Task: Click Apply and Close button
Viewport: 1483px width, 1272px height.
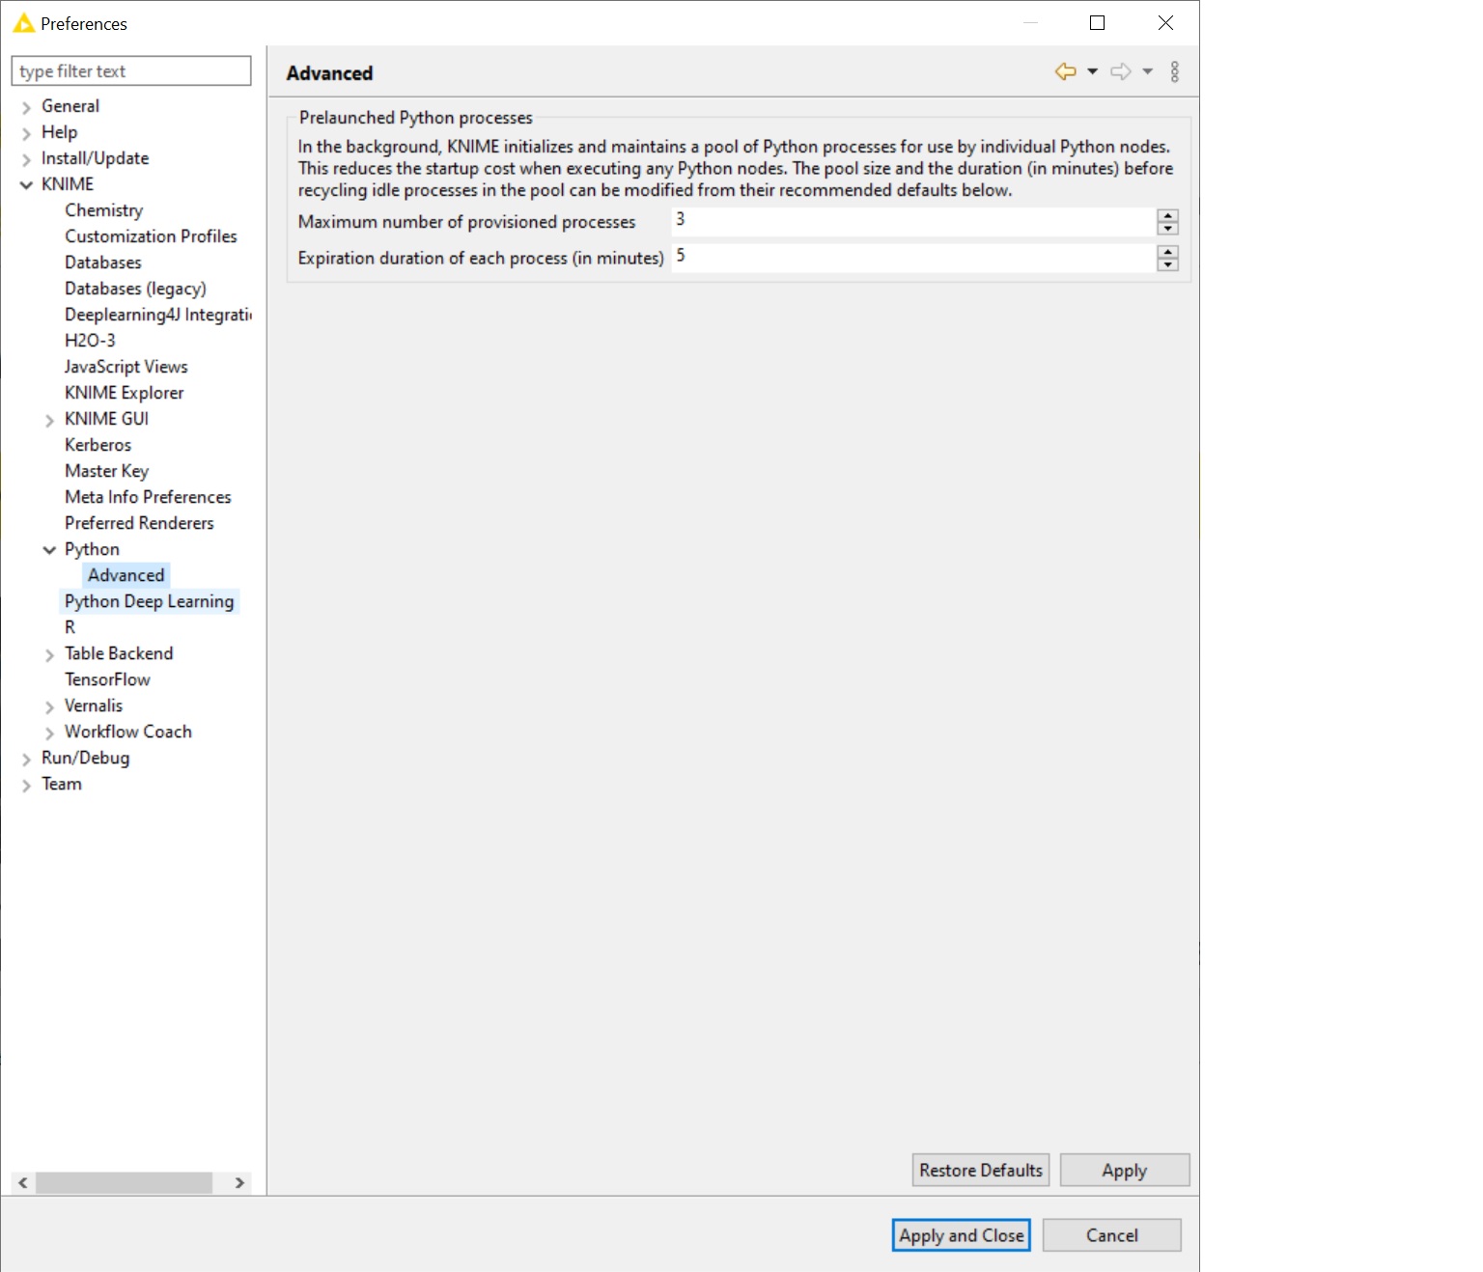Action: [x=961, y=1235]
